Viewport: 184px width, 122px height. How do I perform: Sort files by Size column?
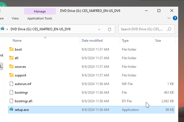tap(158, 41)
